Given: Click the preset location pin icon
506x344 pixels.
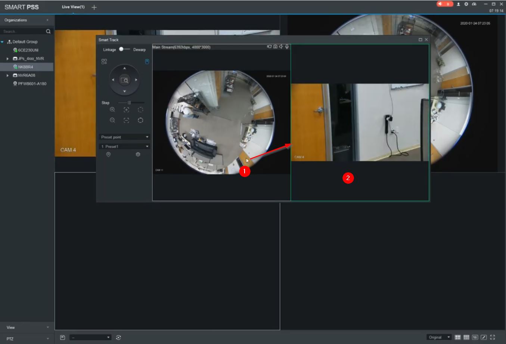Looking at the screenshot, I should [108, 155].
